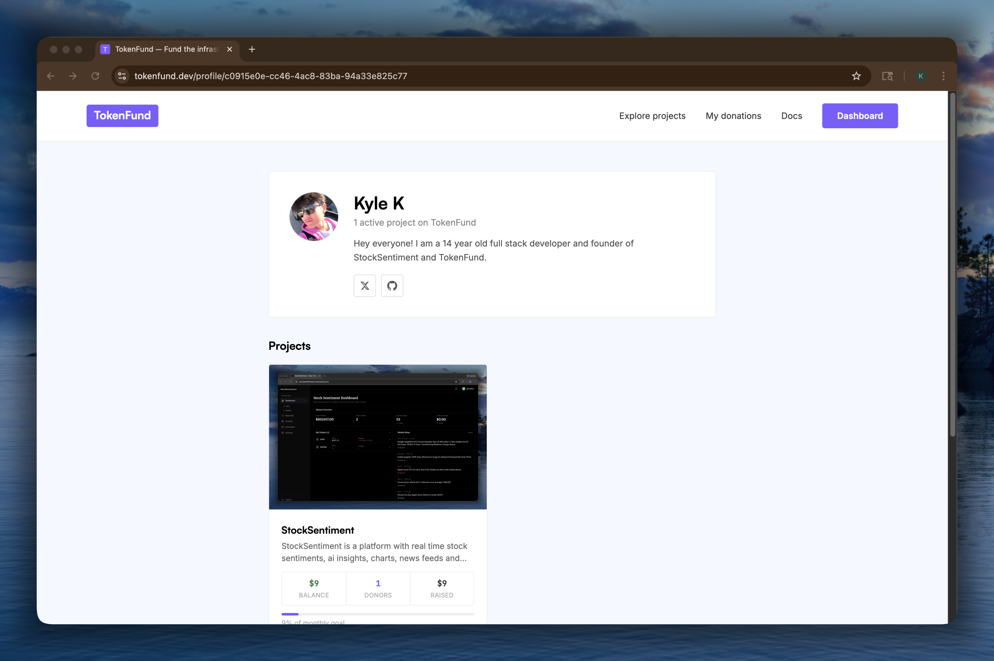
Task: Open the StockSentiment project thumbnail
Action: coord(377,437)
